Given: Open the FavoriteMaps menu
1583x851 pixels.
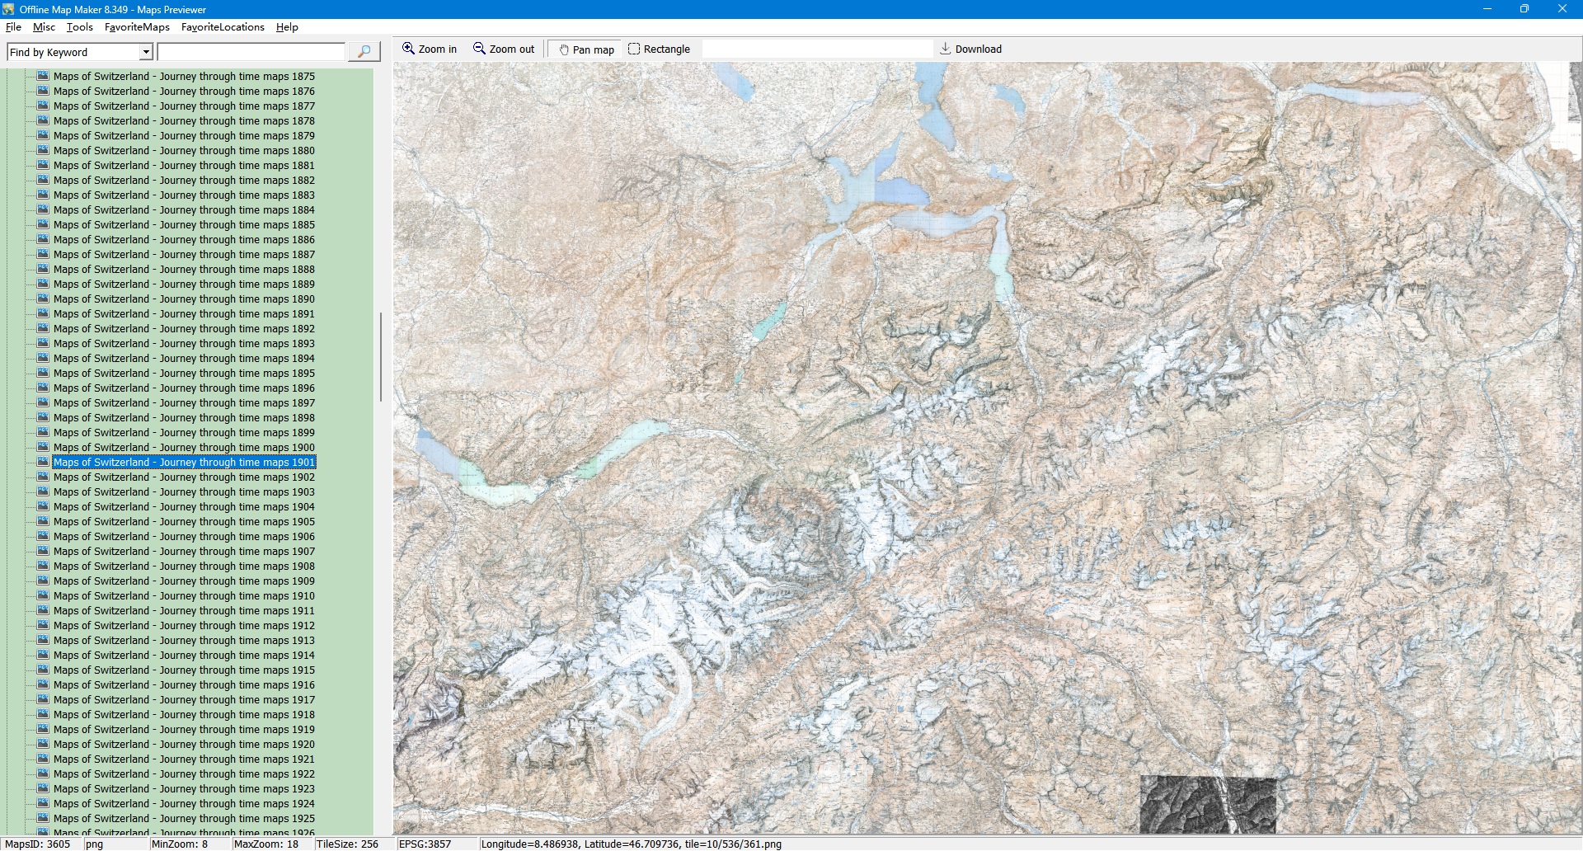Looking at the screenshot, I should (137, 27).
